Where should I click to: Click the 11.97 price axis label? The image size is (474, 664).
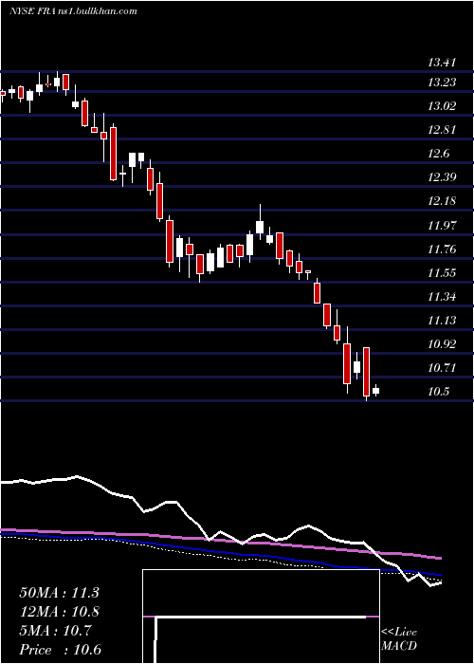click(x=442, y=226)
